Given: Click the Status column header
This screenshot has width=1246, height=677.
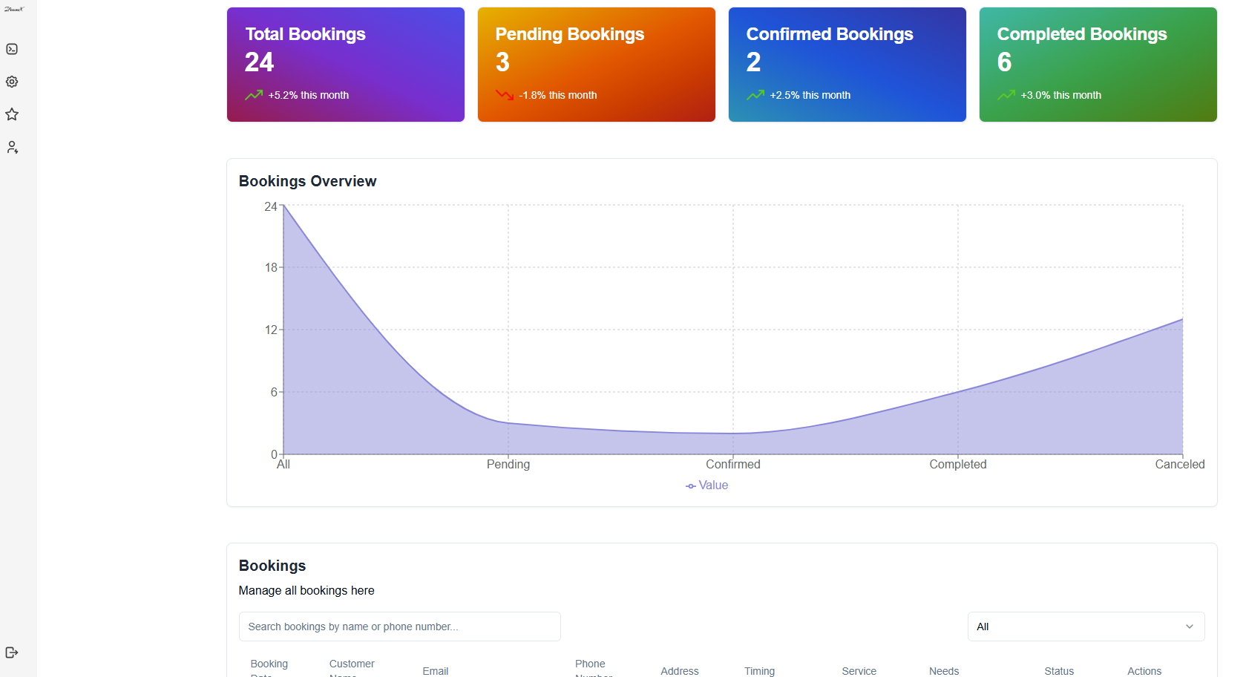Looking at the screenshot, I should (1059, 671).
